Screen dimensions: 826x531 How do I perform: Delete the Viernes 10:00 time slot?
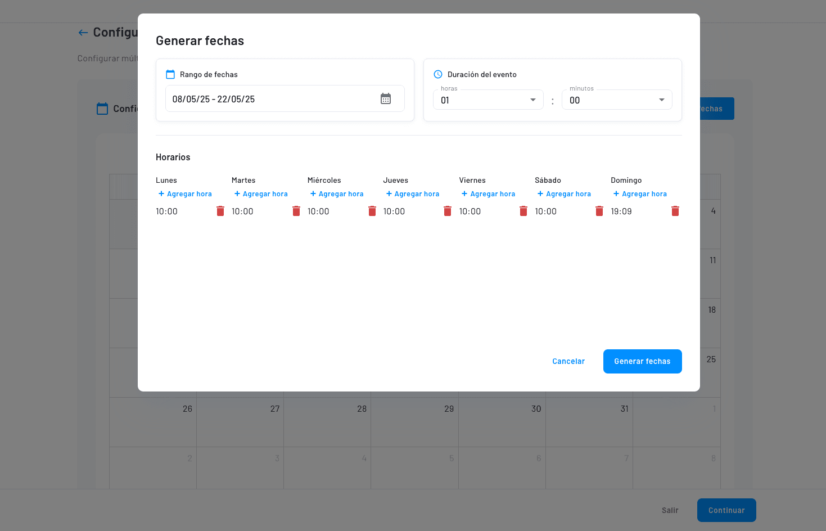[523, 211]
